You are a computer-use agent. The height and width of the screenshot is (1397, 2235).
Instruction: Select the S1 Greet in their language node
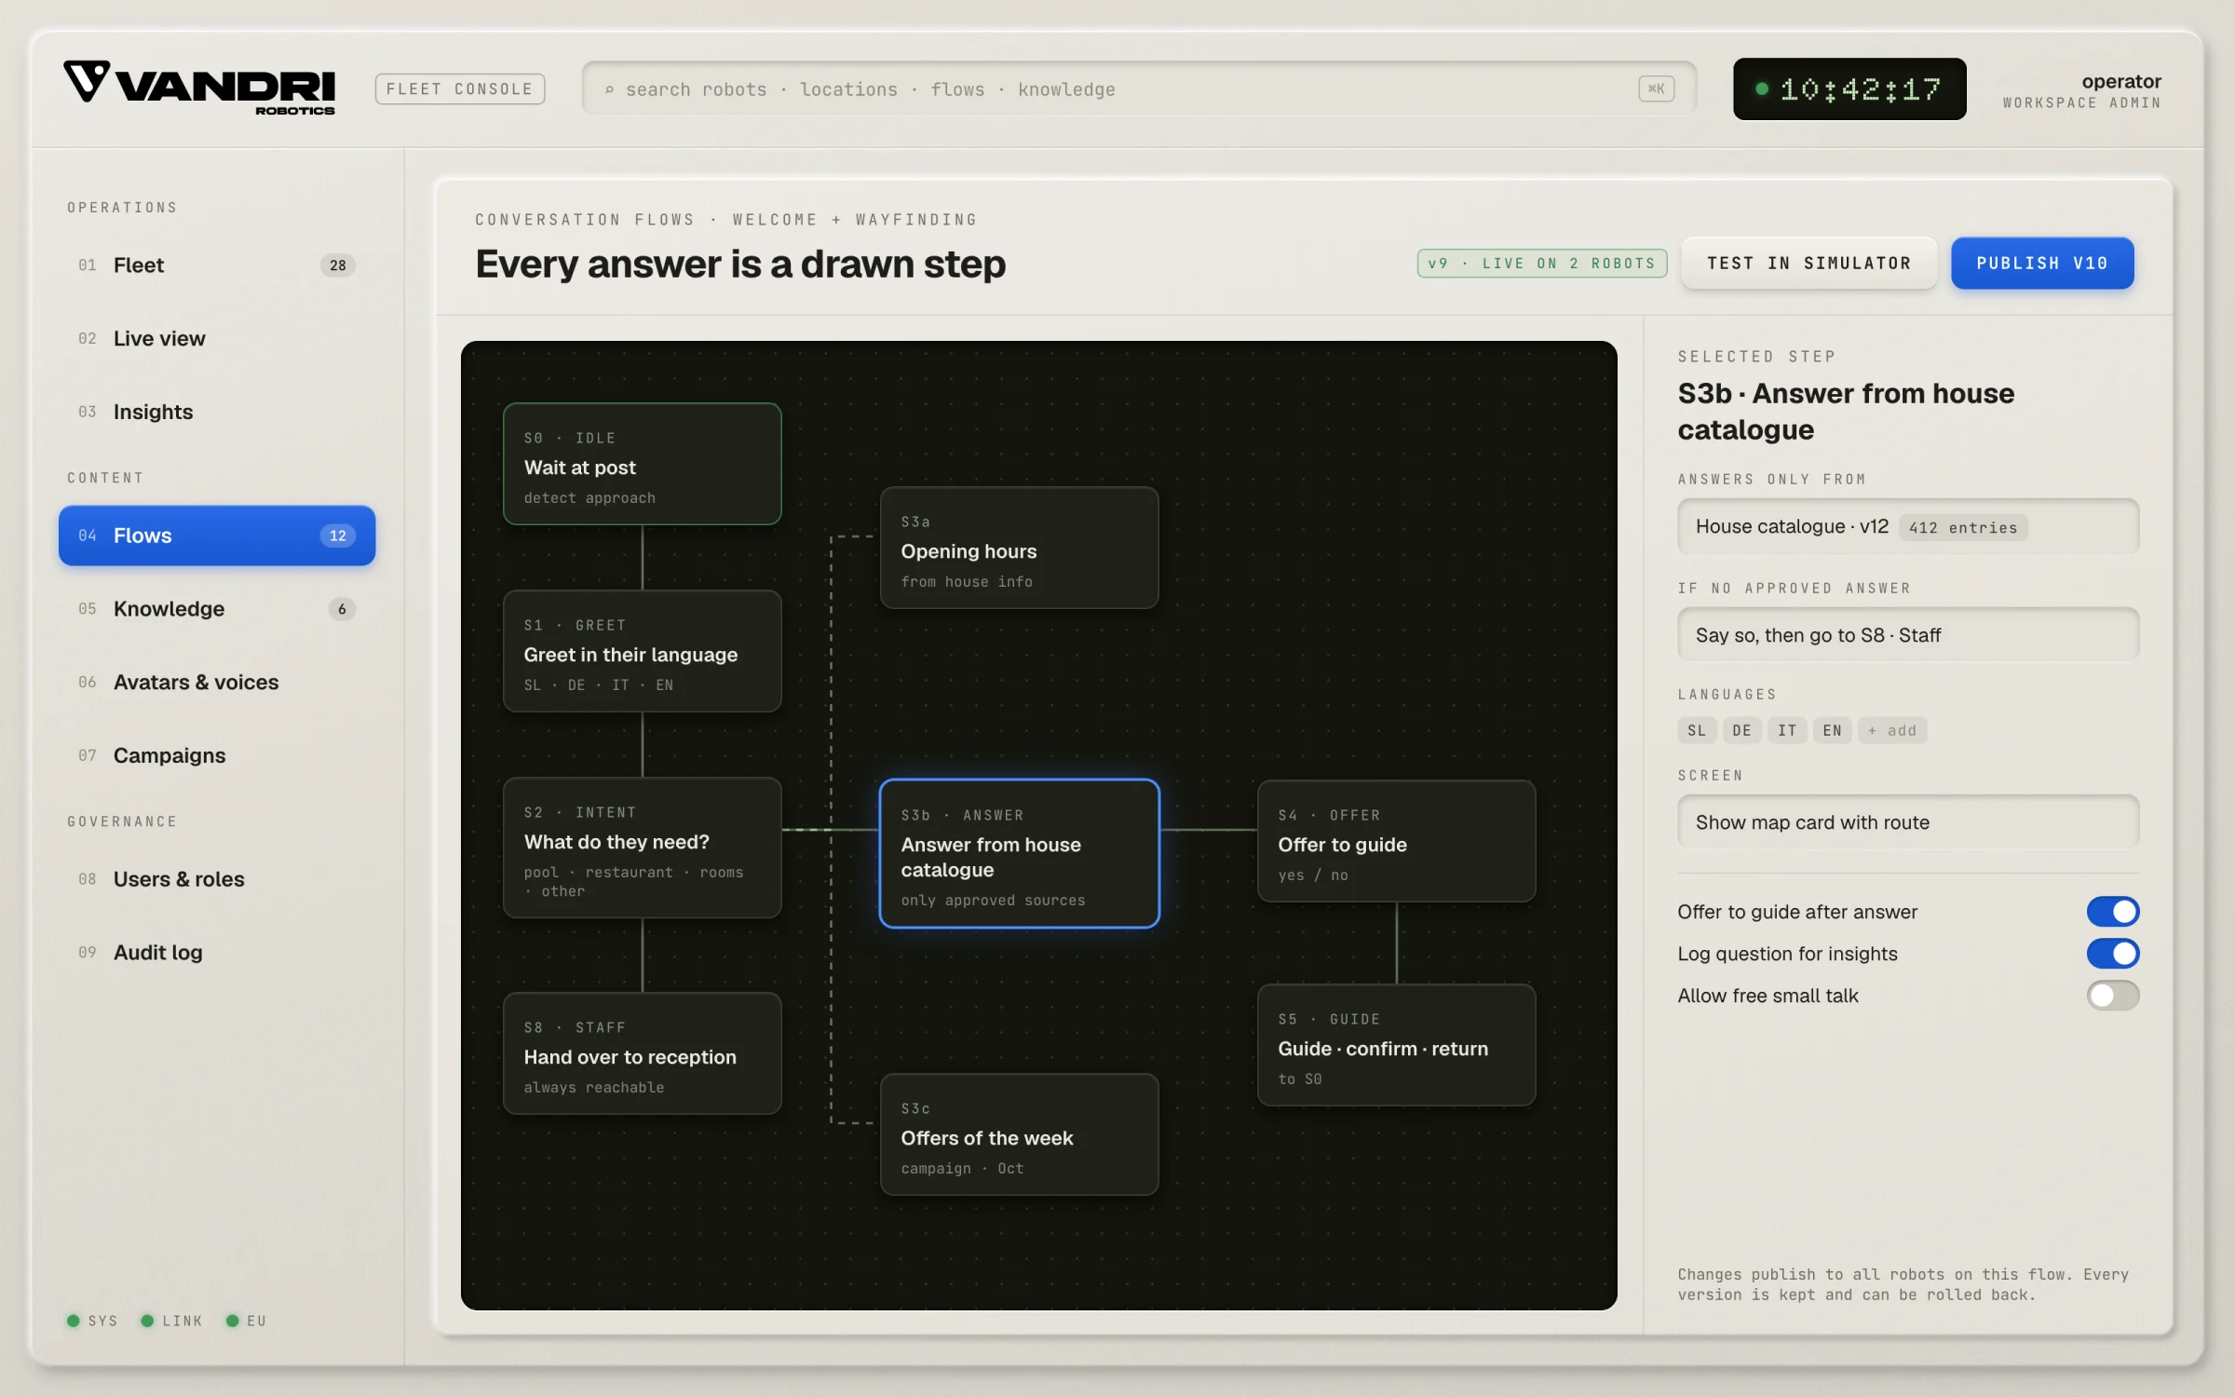tap(643, 651)
